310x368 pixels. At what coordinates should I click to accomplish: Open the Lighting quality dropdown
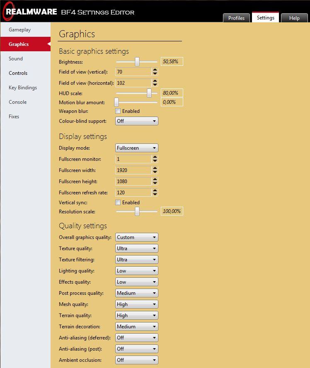point(137,270)
